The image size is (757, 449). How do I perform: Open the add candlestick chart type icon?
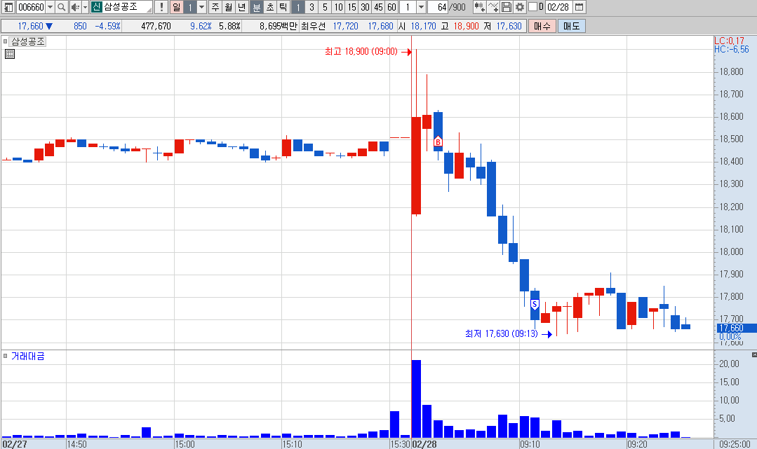coord(479,7)
